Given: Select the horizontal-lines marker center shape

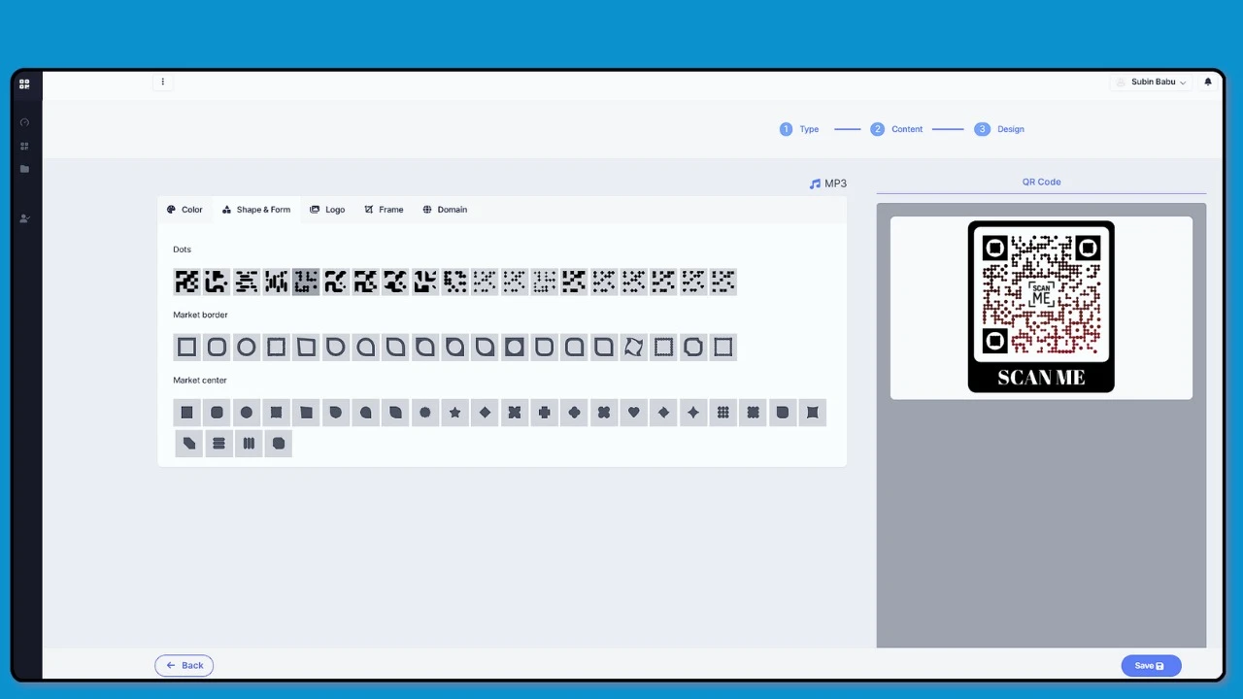Looking at the screenshot, I should click(x=218, y=444).
